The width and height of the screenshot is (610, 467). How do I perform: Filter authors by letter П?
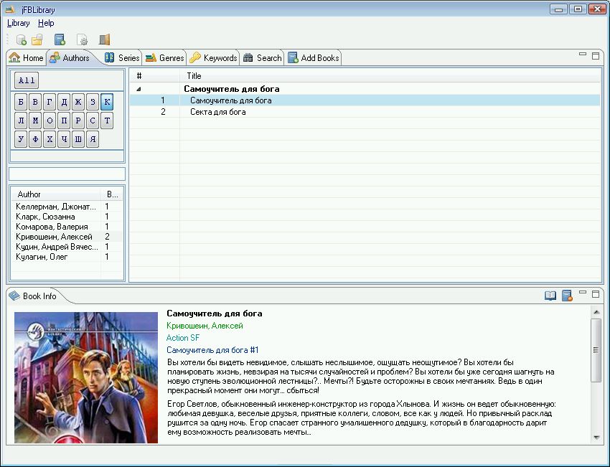point(64,121)
